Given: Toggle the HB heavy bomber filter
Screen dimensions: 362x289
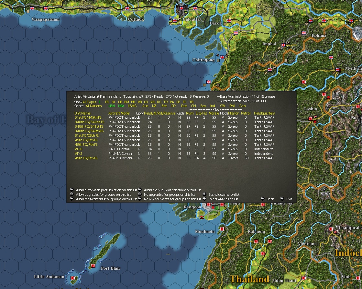Looking at the screenshot, I should 133,102.
